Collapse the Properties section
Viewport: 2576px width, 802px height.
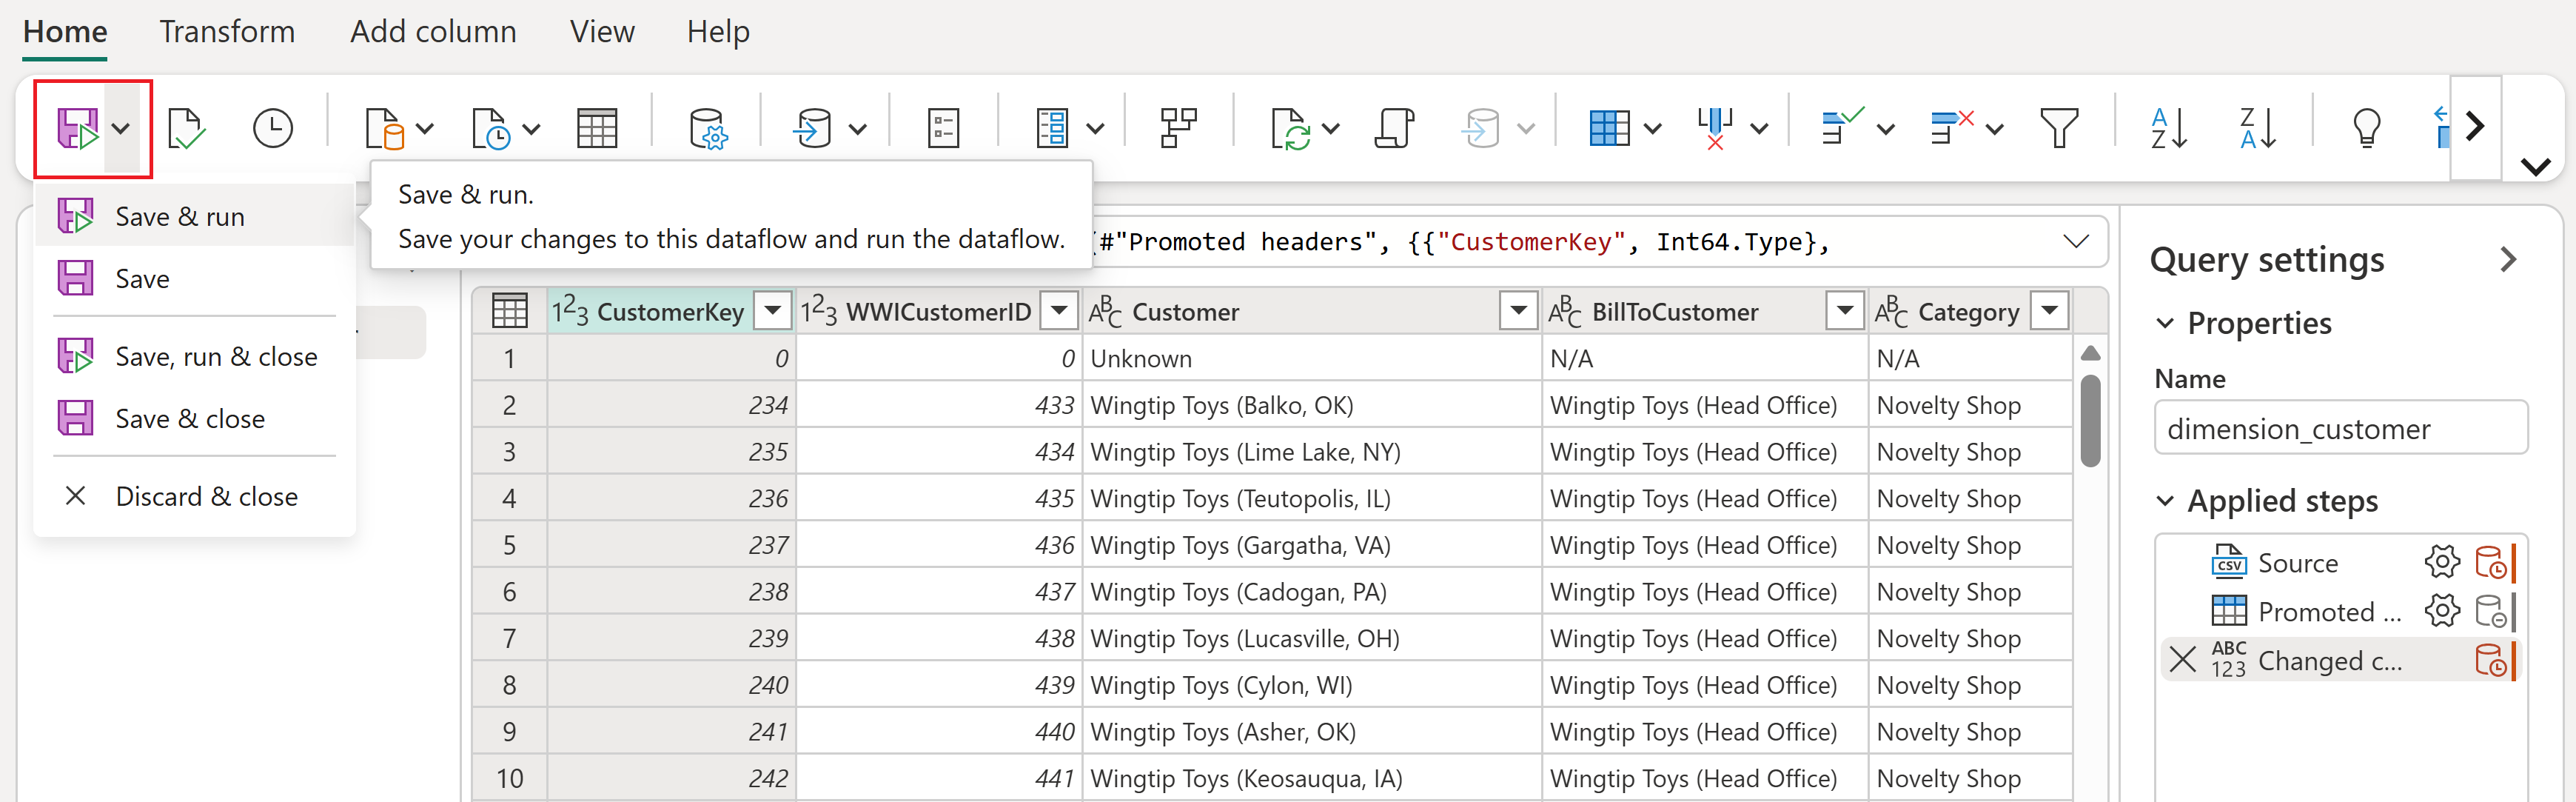2165,323
